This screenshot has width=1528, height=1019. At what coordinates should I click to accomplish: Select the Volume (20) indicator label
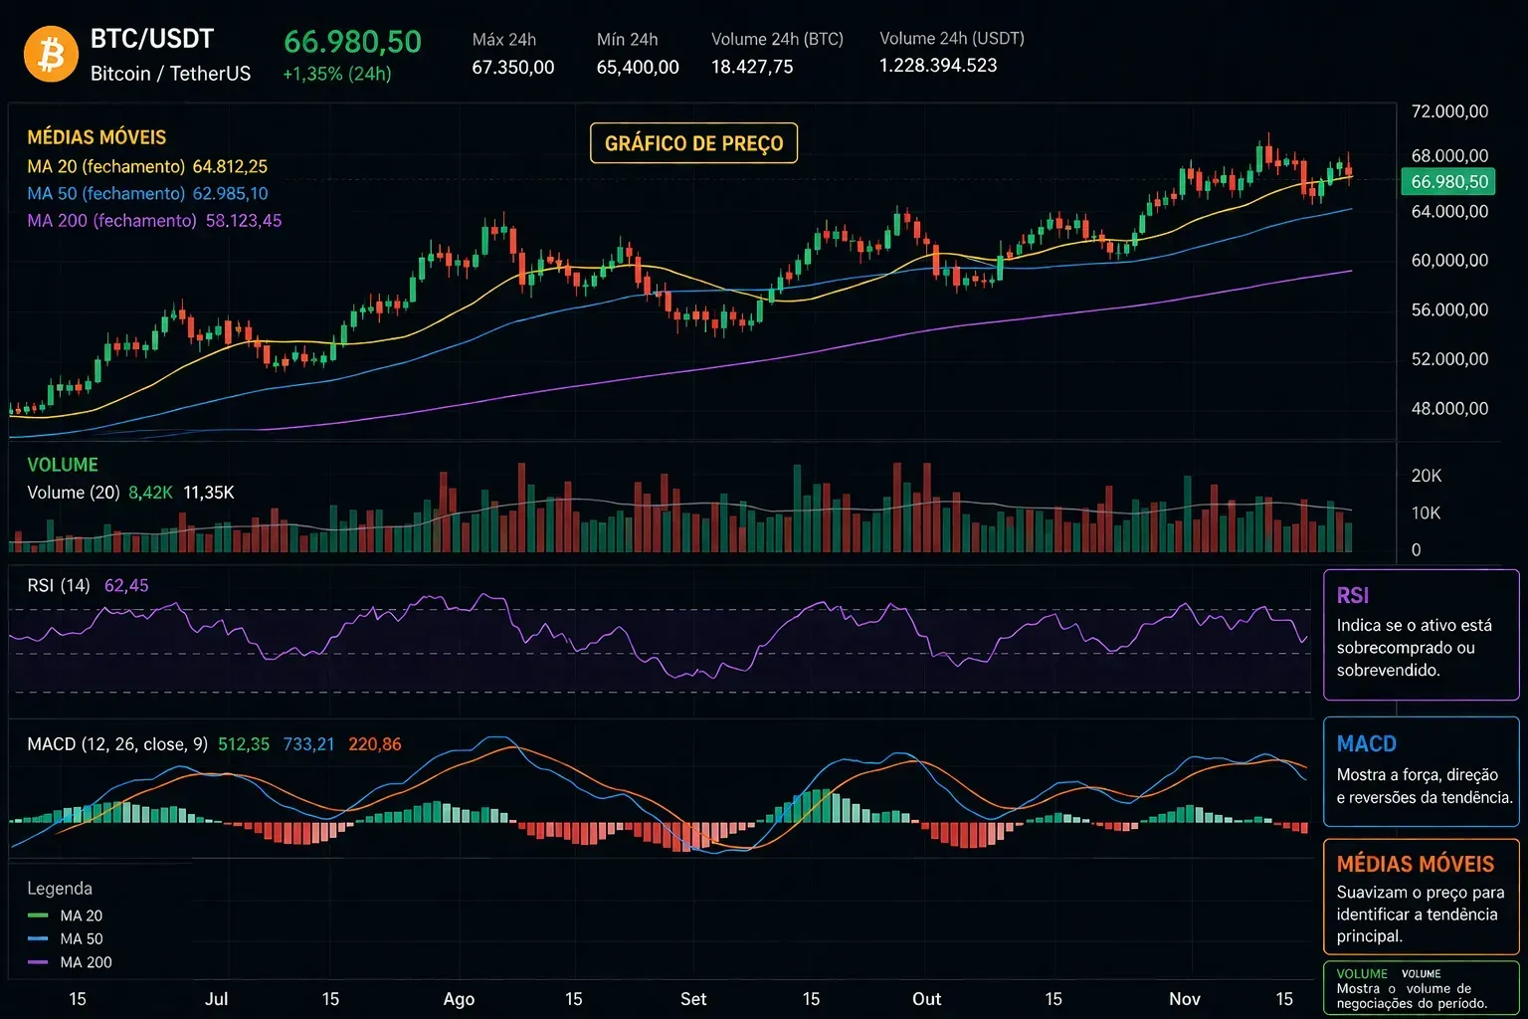[74, 493]
